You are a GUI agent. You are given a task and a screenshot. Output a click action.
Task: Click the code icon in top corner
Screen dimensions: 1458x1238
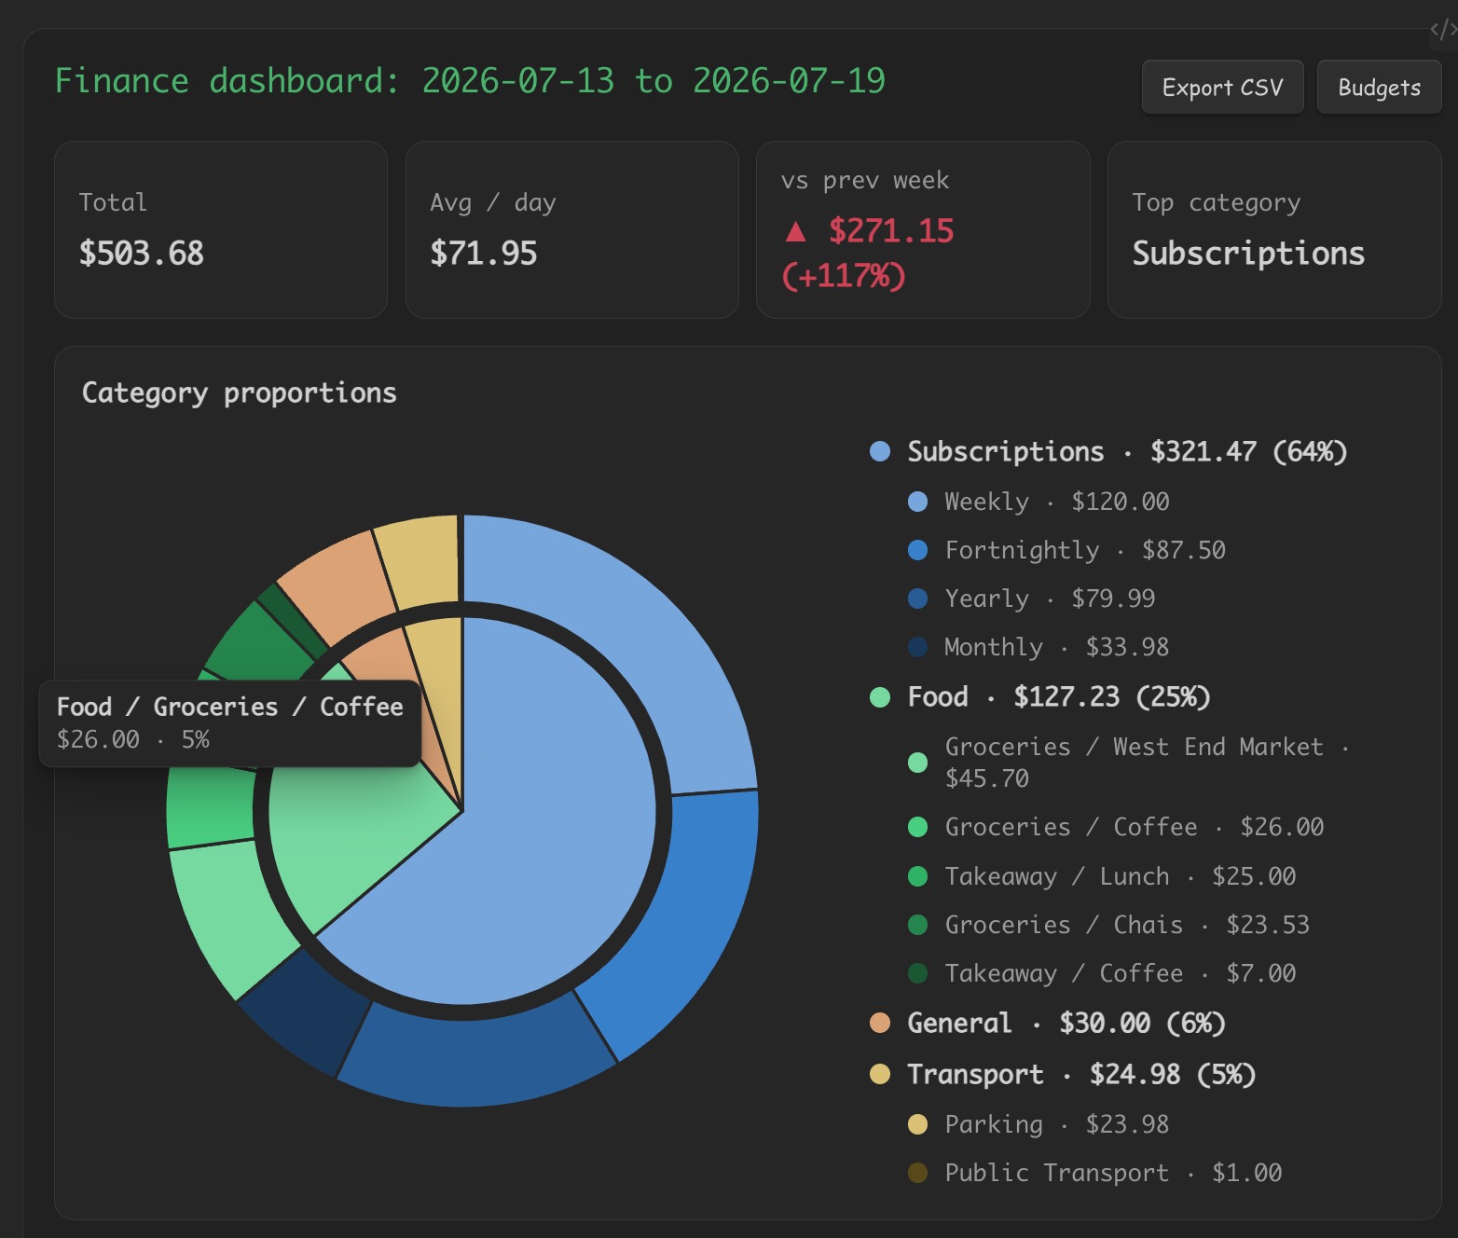(x=1443, y=30)
